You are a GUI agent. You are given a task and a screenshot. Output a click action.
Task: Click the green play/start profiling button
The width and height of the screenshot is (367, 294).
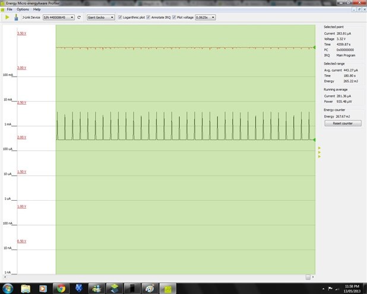tap(7, 18)
